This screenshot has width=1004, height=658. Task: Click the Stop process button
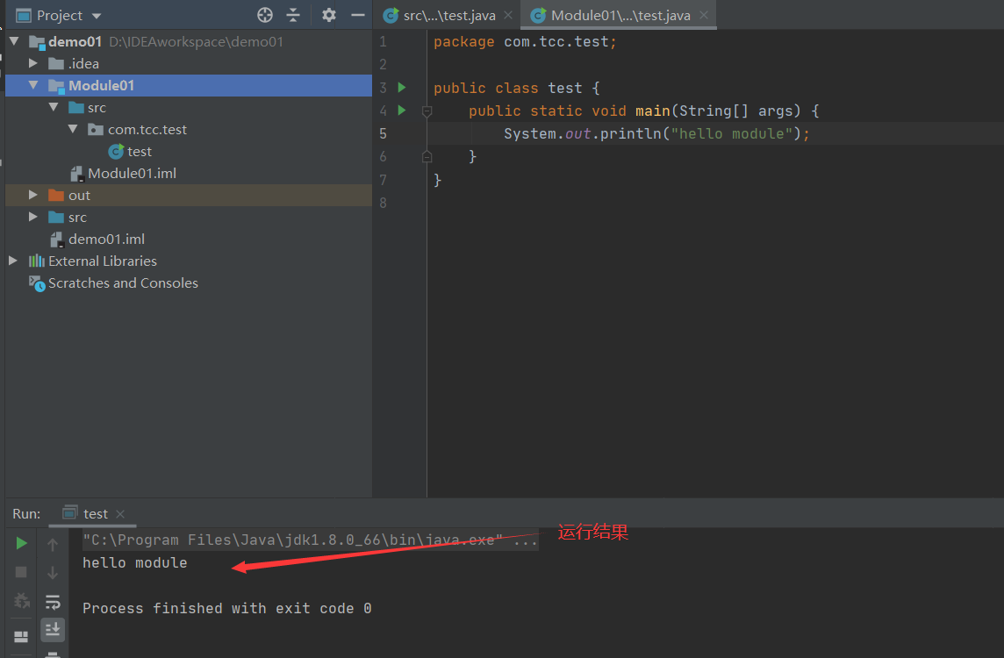(21, 572)
